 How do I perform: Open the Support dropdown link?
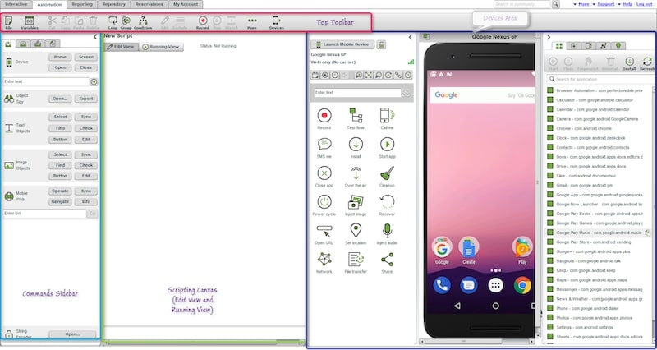[606, 4]
